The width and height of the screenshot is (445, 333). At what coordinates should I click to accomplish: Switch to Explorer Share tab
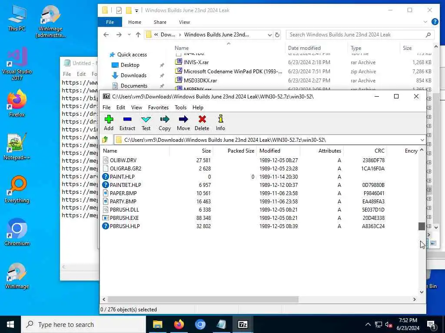point(160,22)
